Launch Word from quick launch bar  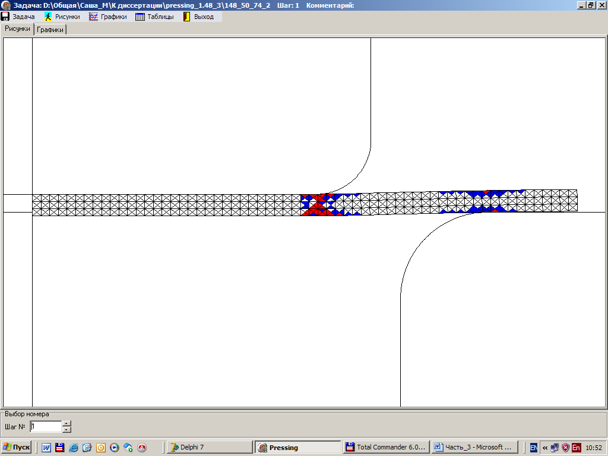click(46, 448)
